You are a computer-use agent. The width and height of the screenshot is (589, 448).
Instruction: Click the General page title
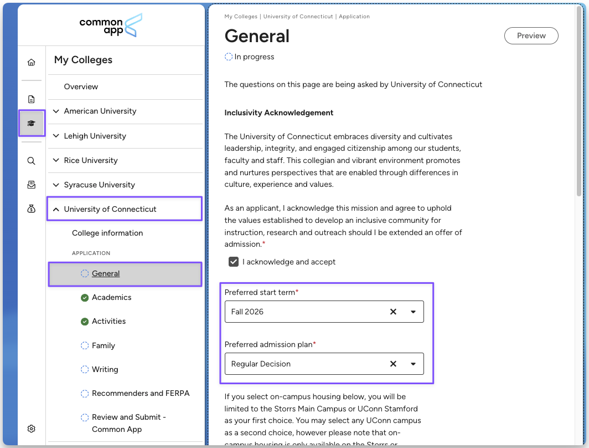pos(257,36)
